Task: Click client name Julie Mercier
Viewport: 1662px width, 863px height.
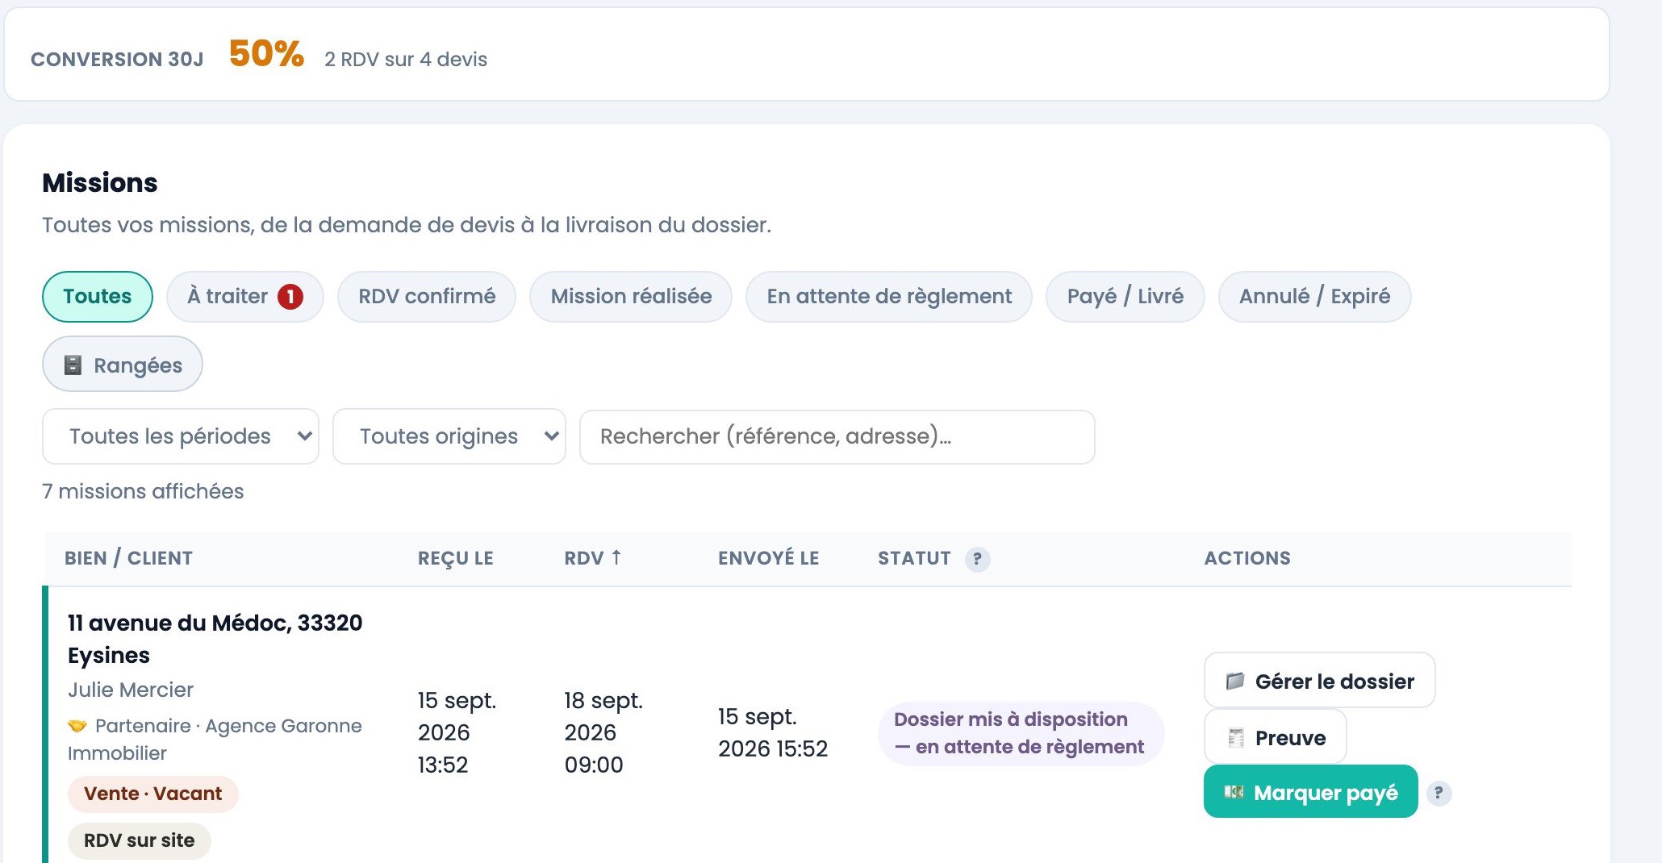Action: (x=131, y=690)
